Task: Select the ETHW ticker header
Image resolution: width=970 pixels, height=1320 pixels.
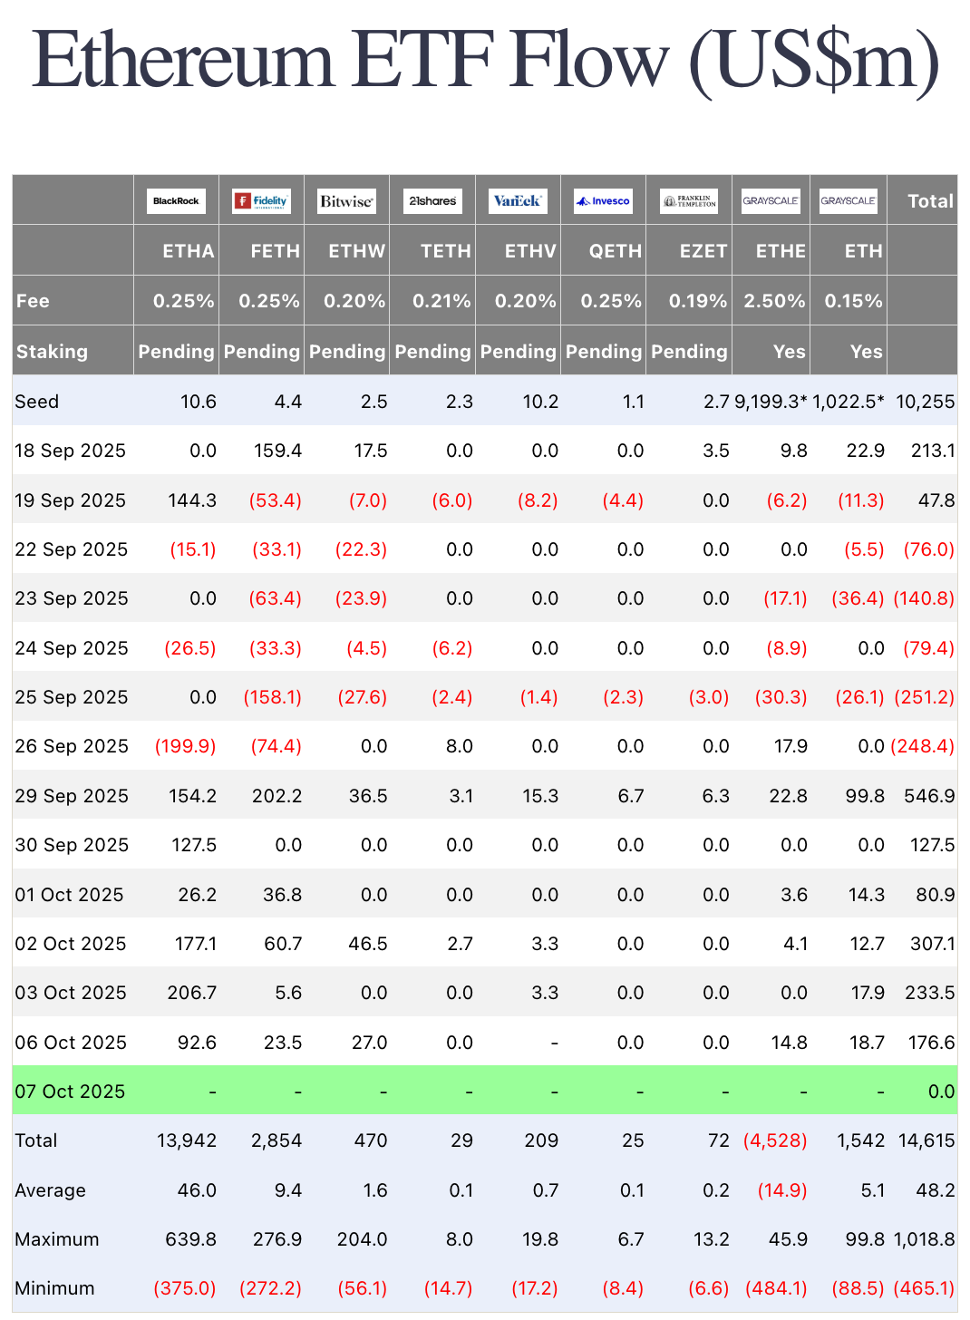Action: tap(357, 251)
